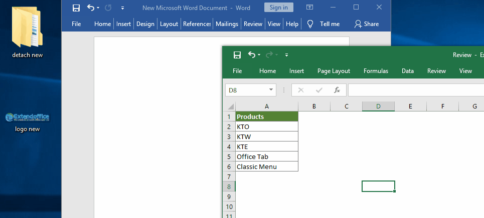Expand the Name Box dropdown arrow

pos(271,90)
